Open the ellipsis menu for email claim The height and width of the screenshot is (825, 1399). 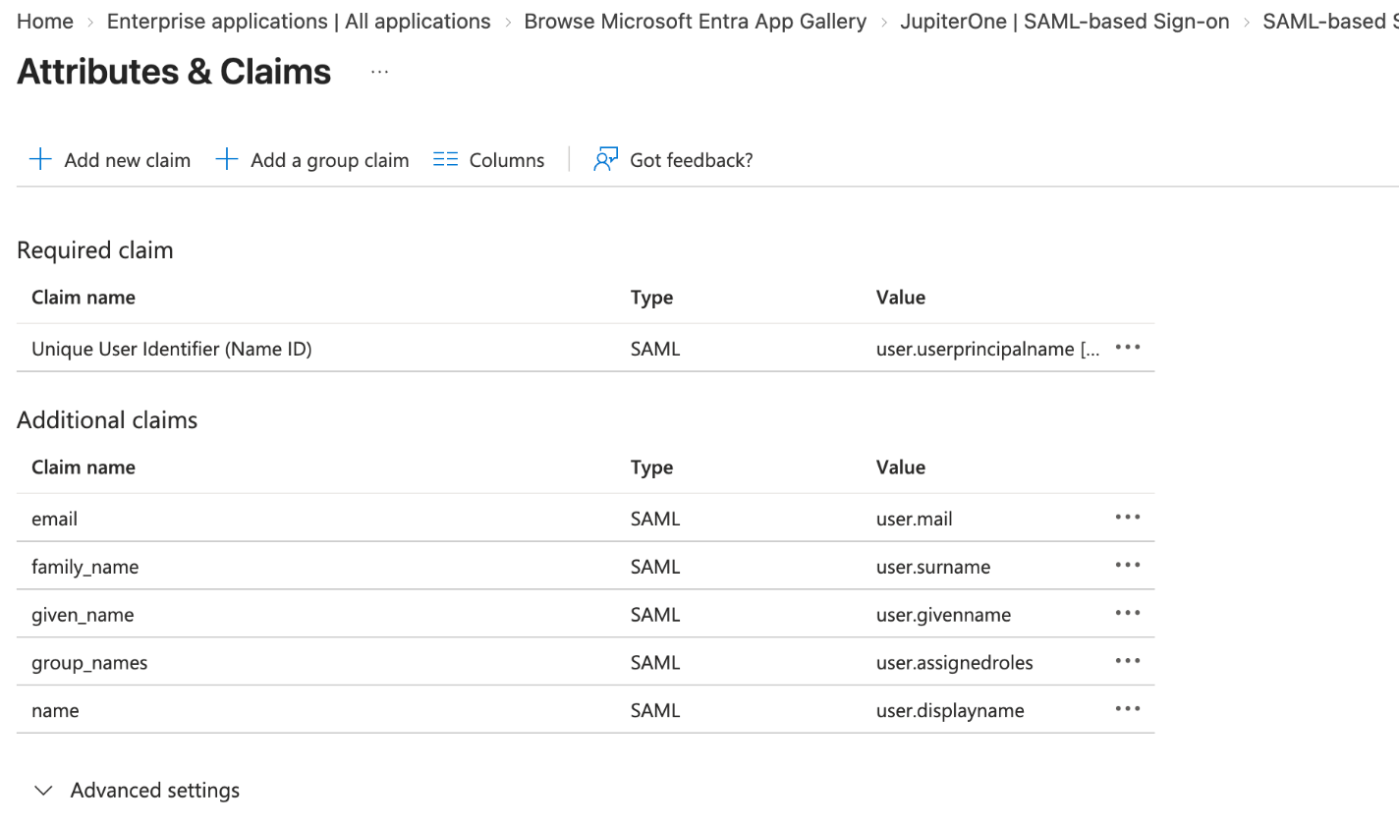point(1128,518)
